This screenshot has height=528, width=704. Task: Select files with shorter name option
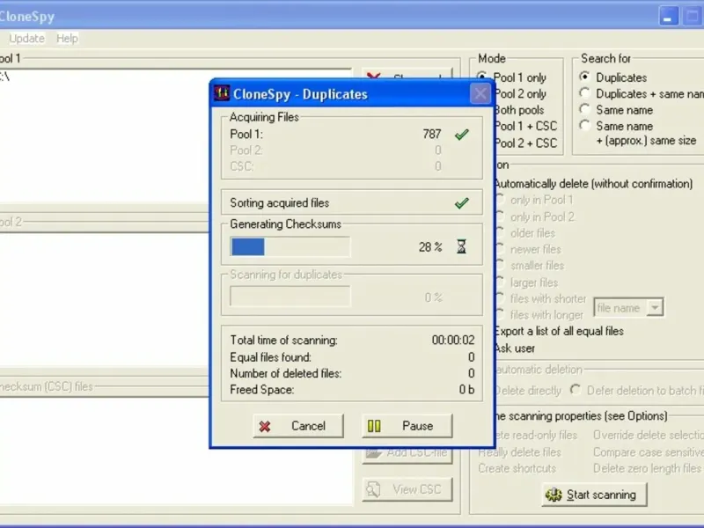[541, 298]
